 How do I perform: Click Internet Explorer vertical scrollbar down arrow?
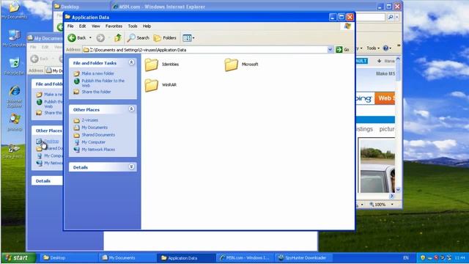tap(398, 190)
